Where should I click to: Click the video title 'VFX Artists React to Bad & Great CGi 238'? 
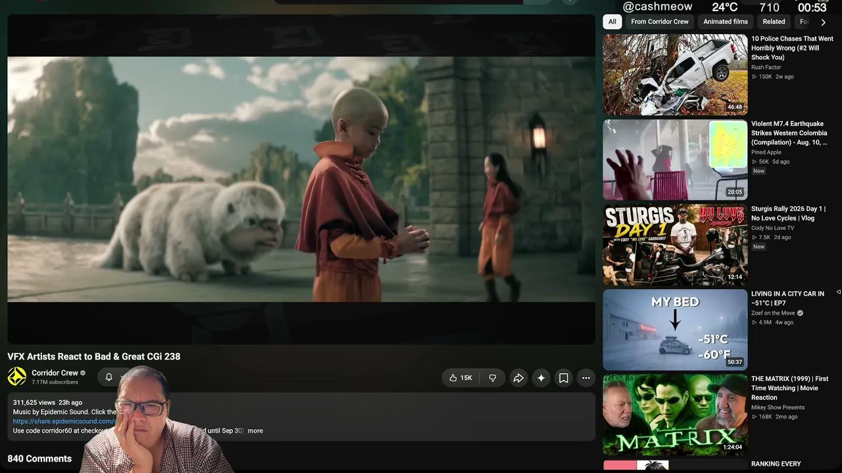94,357
